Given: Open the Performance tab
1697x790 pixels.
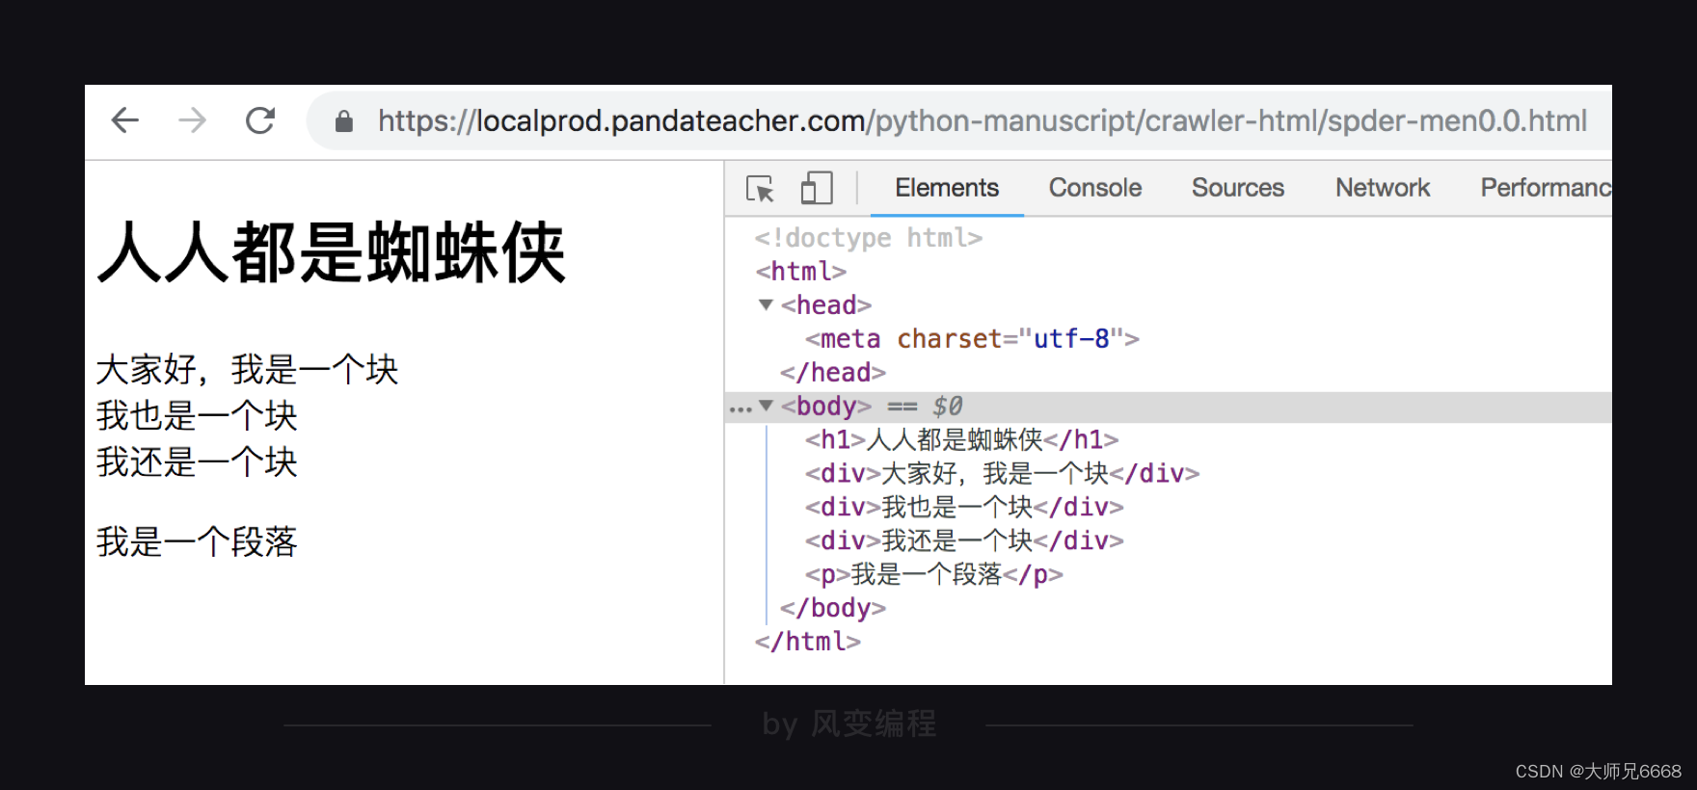Looking at the screenshot, I should point(1546,188).
